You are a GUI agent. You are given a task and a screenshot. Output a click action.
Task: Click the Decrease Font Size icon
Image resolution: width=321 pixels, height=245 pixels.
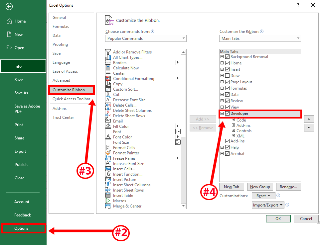108,100
